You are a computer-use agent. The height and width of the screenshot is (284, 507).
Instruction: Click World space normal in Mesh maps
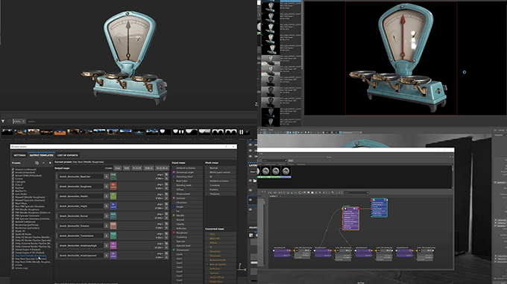[220, 172]
